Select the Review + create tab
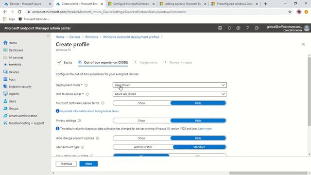 coord(178,62)
